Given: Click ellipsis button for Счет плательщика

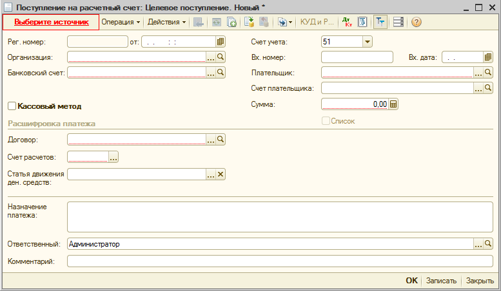Looking at the screenshot, I should [478, 88].
